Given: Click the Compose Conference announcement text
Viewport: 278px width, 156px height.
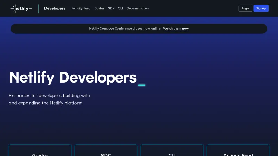Looking at the screenshot, I should (x=125, y=29).
